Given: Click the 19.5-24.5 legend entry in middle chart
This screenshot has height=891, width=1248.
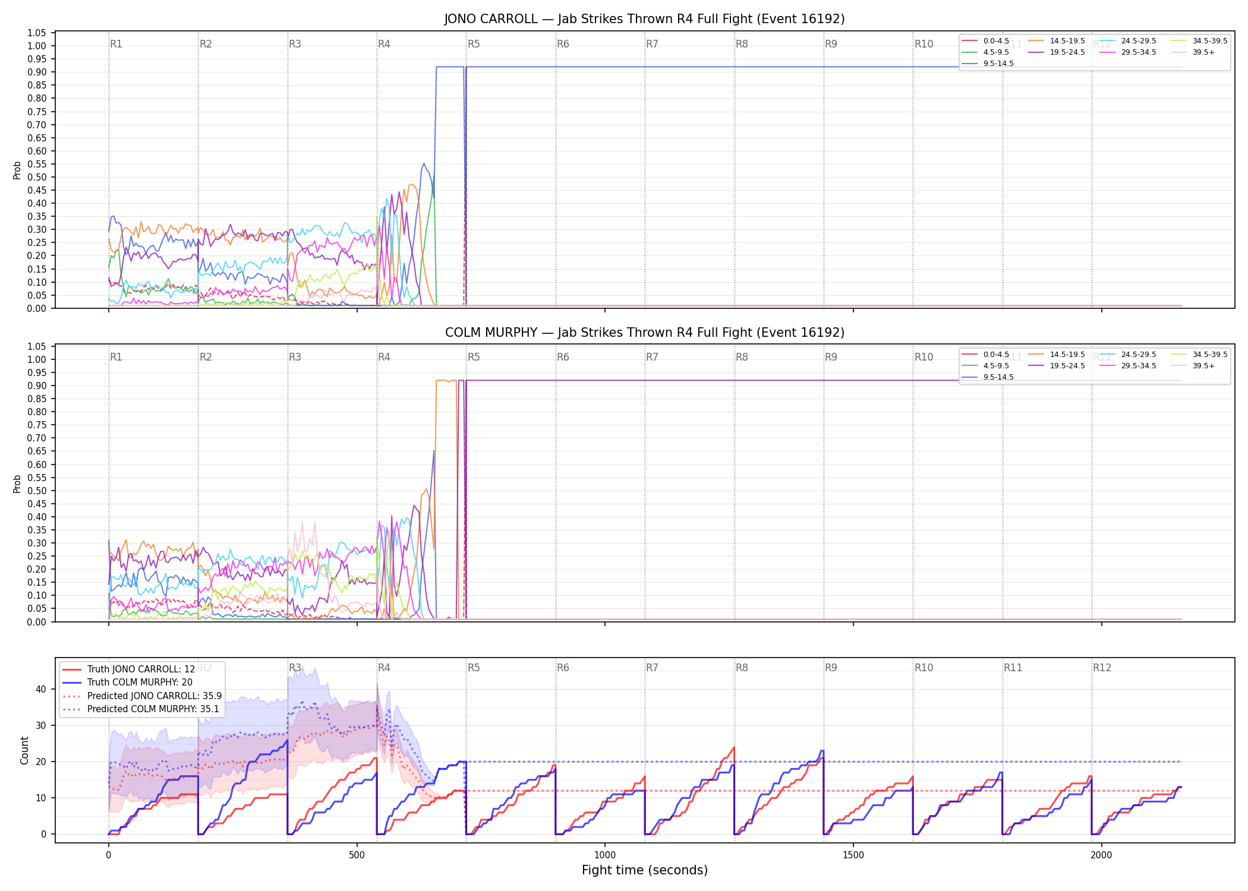Looking at the screenshot, I should 1057,366.
